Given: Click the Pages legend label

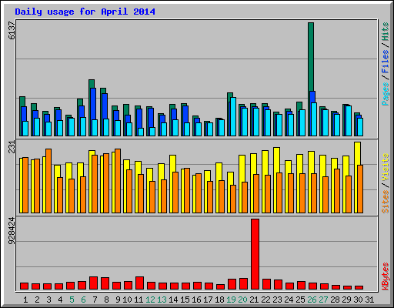Looking at the screenshot, I should (x=385, y=94).
